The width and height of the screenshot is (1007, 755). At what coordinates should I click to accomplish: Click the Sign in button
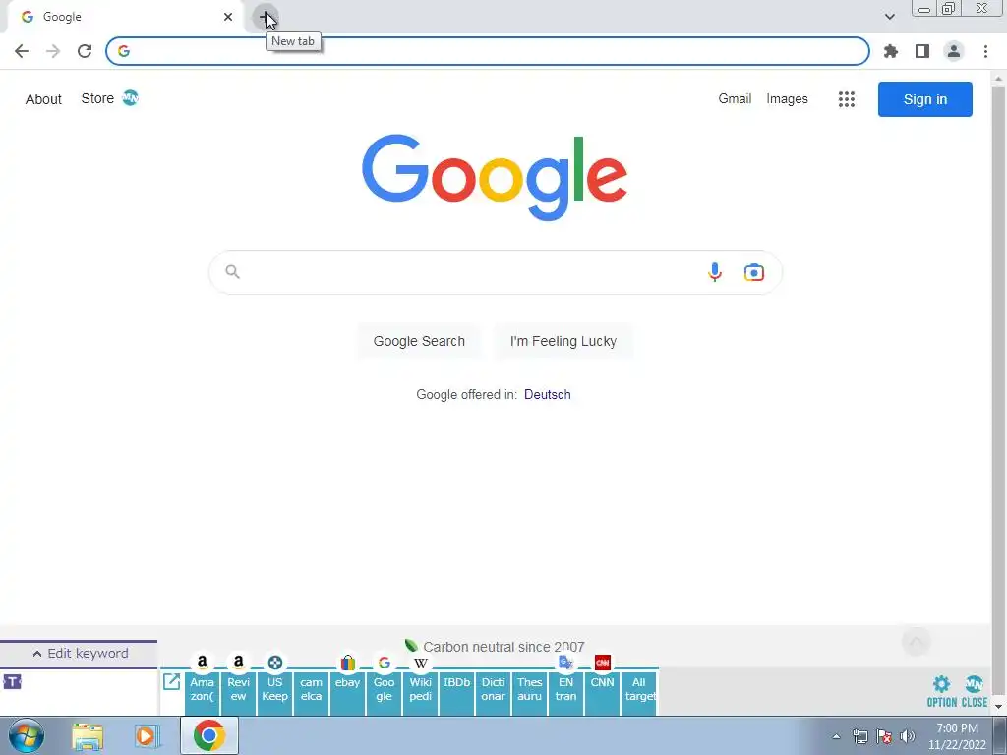(924, 99)
